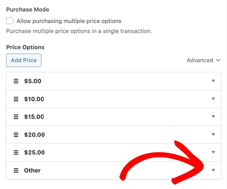Open the Advanced dropdown
The height and width of the screenshot is (189, 227).
click(203, 60)
